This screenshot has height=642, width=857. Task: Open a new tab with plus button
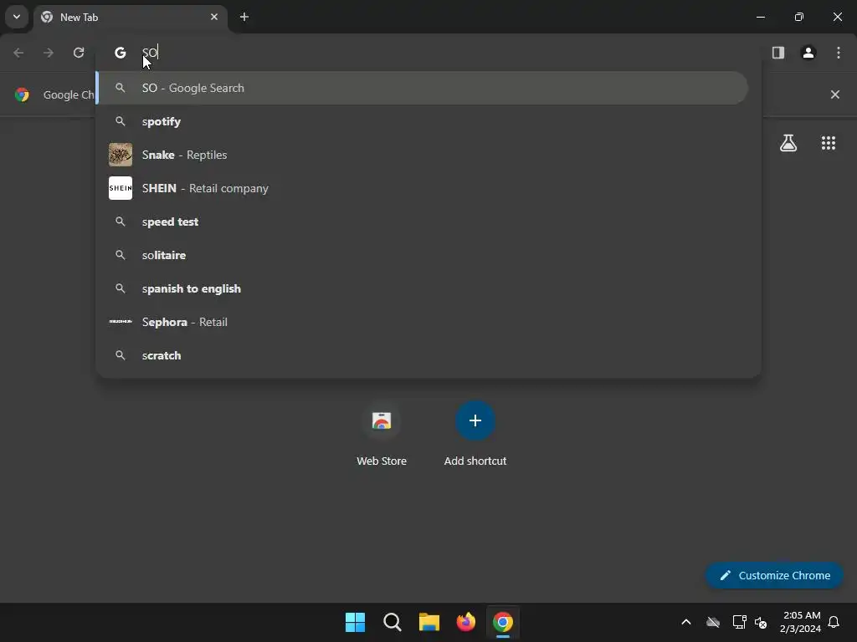244,17
